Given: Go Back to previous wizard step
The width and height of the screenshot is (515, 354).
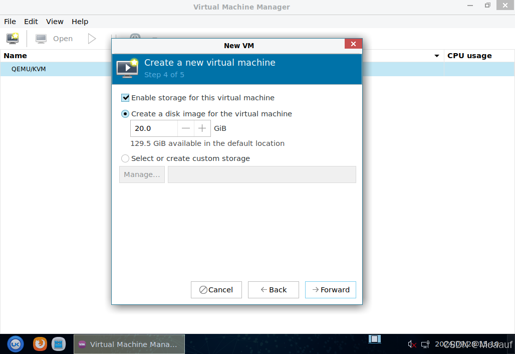Looking at the screenshot, I should tap(273, 290).
